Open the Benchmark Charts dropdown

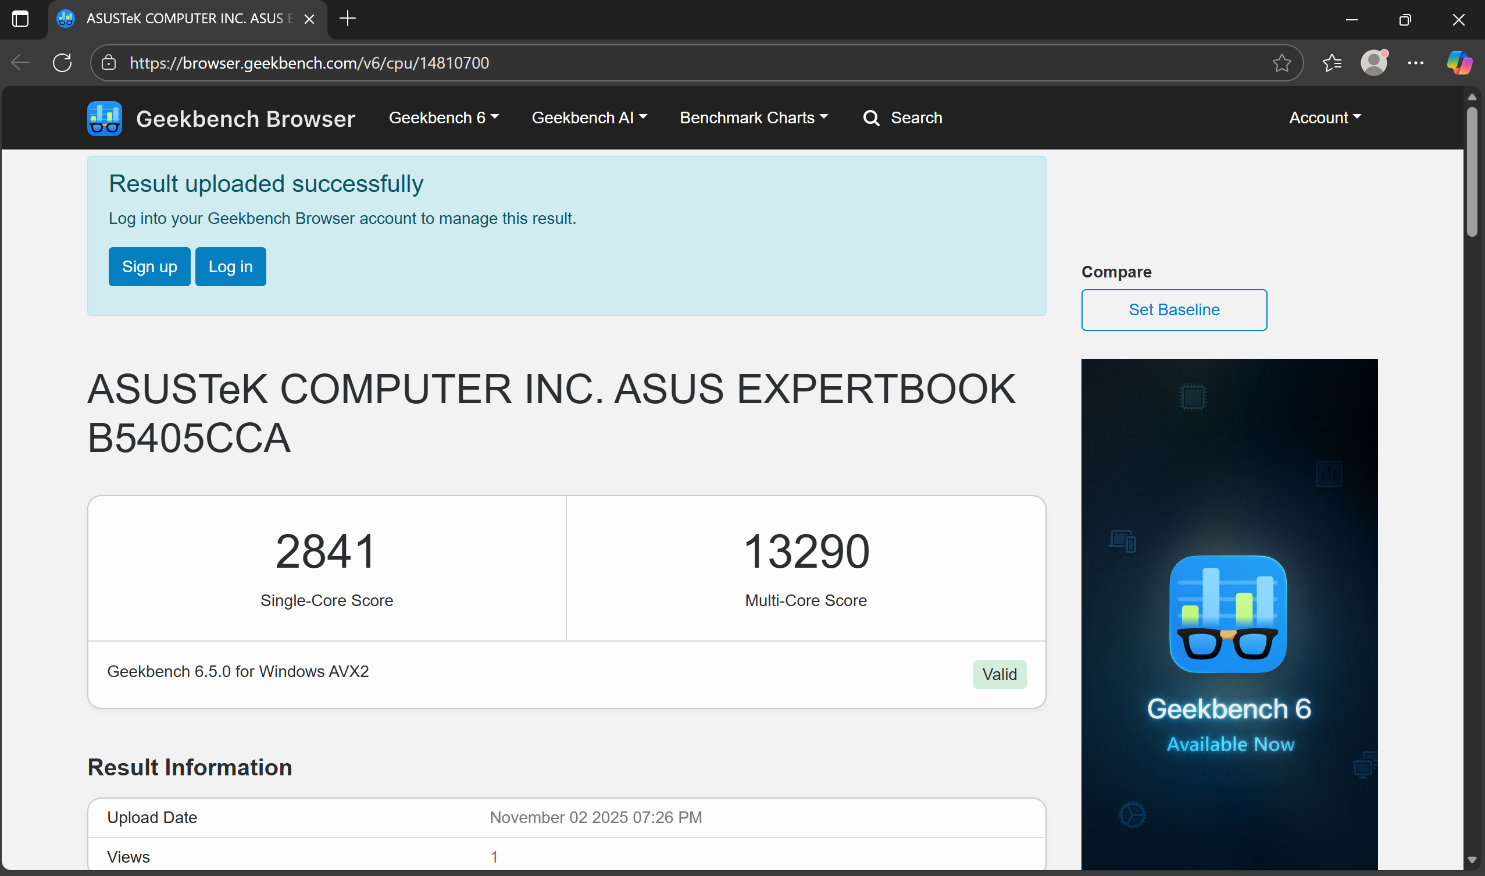click(x=753, y=118)
